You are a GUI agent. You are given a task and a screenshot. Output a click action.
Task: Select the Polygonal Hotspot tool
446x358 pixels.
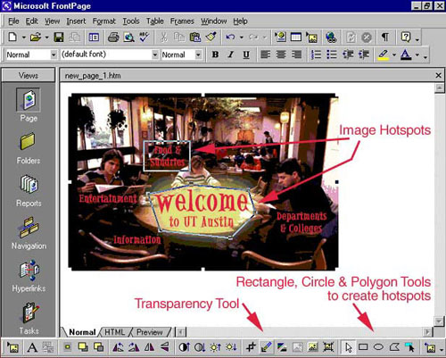394,347
